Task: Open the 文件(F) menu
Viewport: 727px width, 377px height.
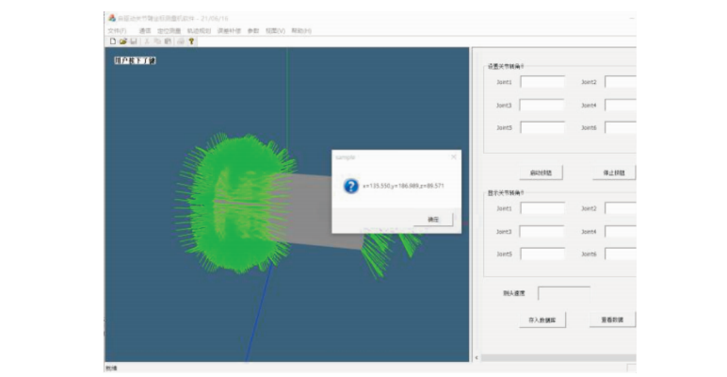Action: coord(118,31)
